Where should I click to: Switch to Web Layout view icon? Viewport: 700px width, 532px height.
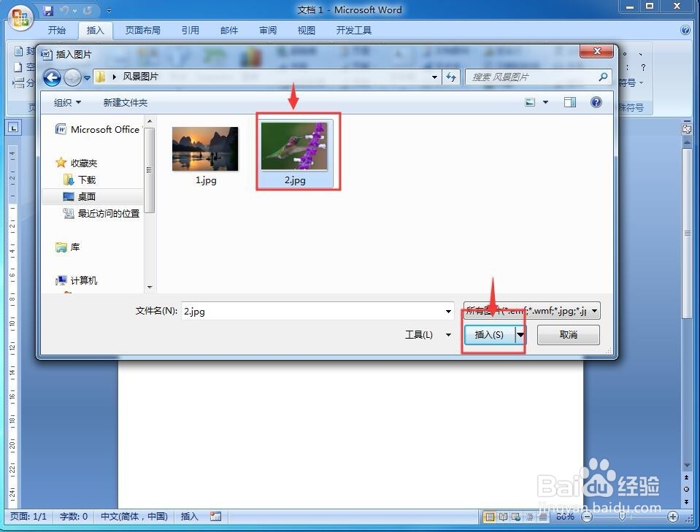(x=516, y=517)
